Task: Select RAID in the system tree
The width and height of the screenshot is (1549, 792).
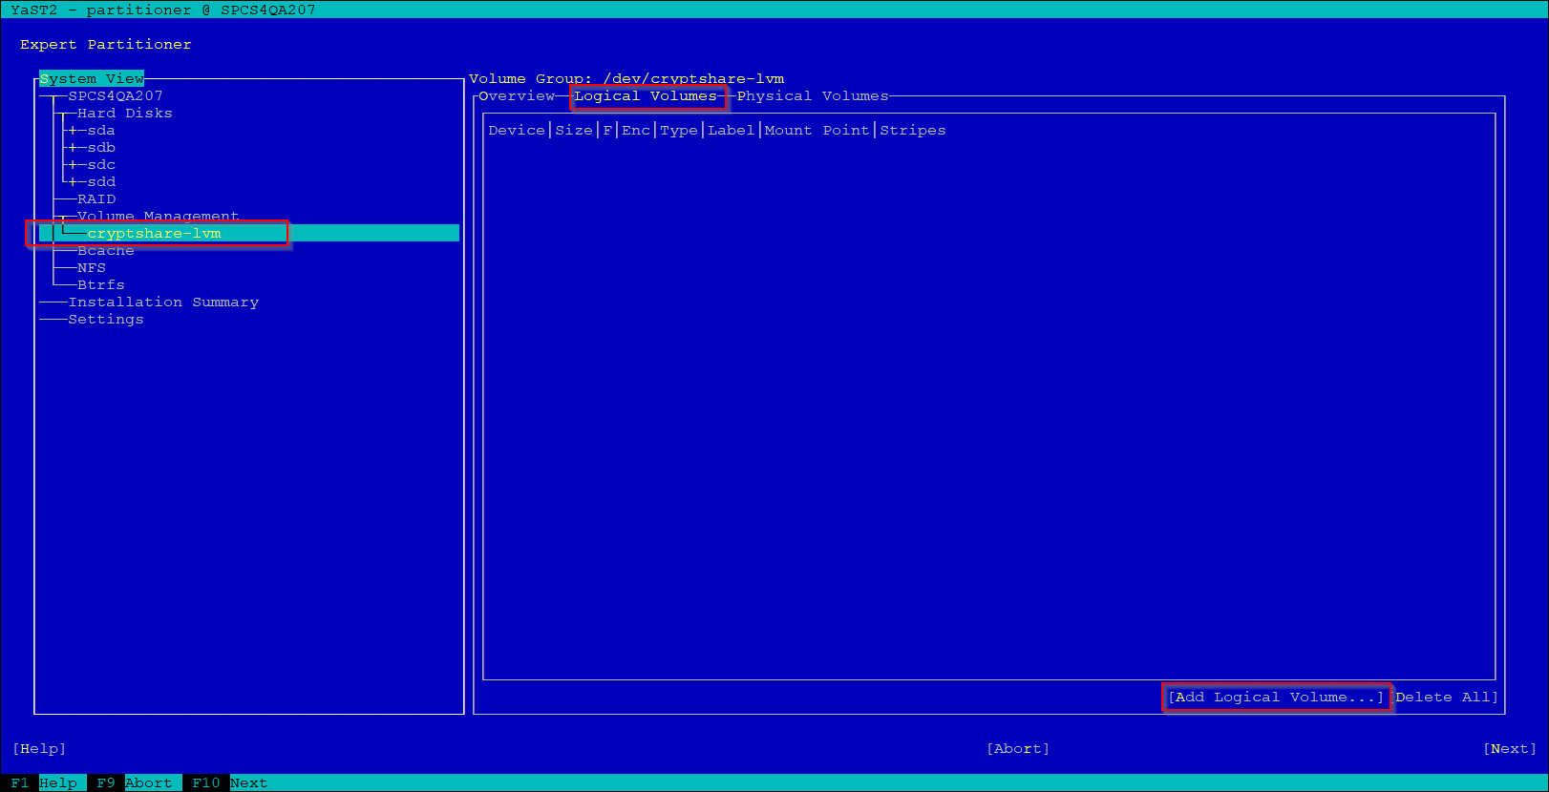Action: (96, 199)
